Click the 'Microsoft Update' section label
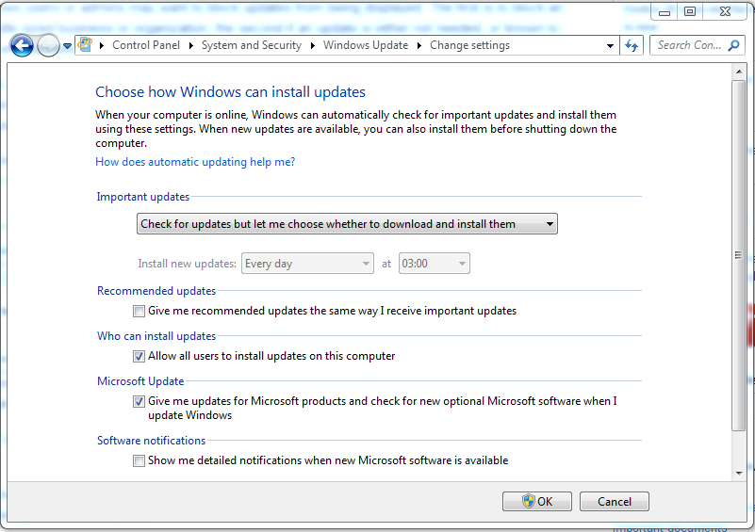Image resolution: width=755 pixels, height=532 pixels. 140,381
